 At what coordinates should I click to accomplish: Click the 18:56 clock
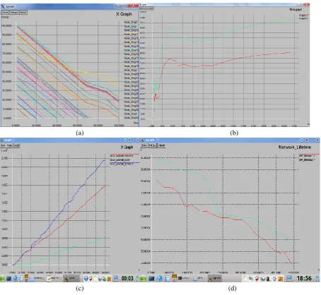pyautogui.click(x=304, y=278)
